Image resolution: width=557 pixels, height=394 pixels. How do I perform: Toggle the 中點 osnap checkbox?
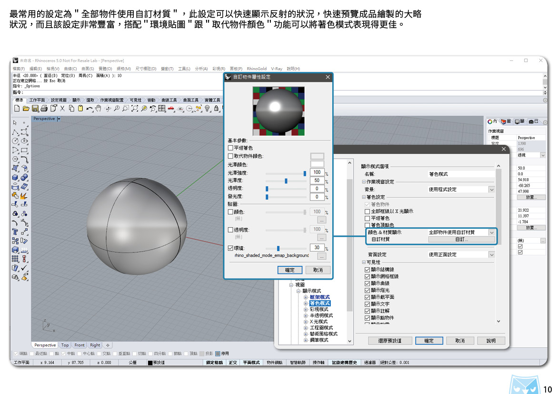click(x=64, y=354)
